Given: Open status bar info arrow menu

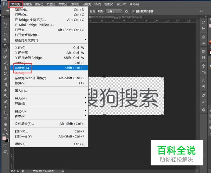Looking at the screenshot, I should [63, 171].
